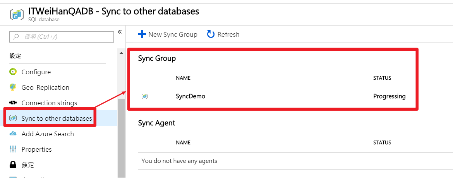Click the Add Azure Search cloud icon
Screen dimensions: 453x178
pos(13,134)
